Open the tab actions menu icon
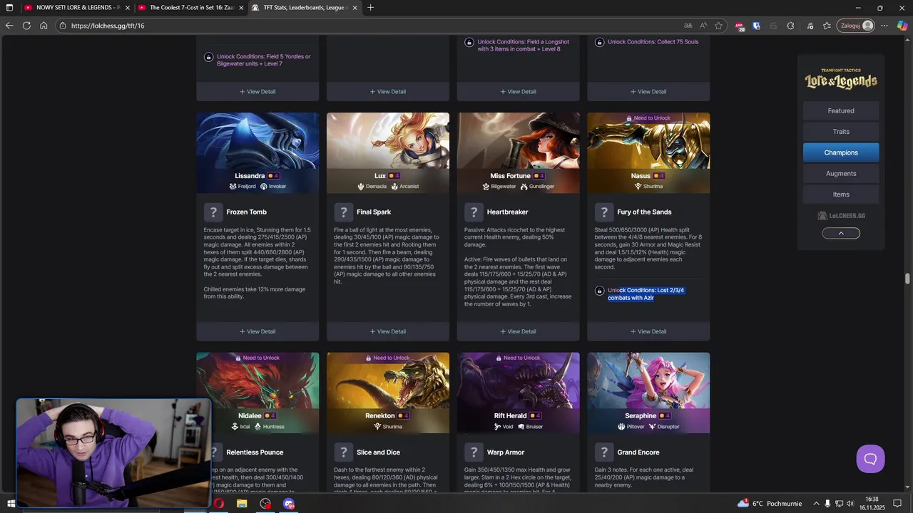The width and height of the screenshot is (913, 513). (x=9, y=8)
